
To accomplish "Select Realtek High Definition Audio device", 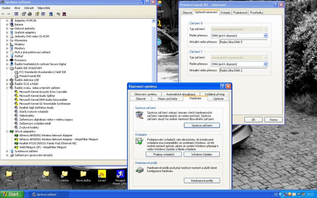I will 36,108.
